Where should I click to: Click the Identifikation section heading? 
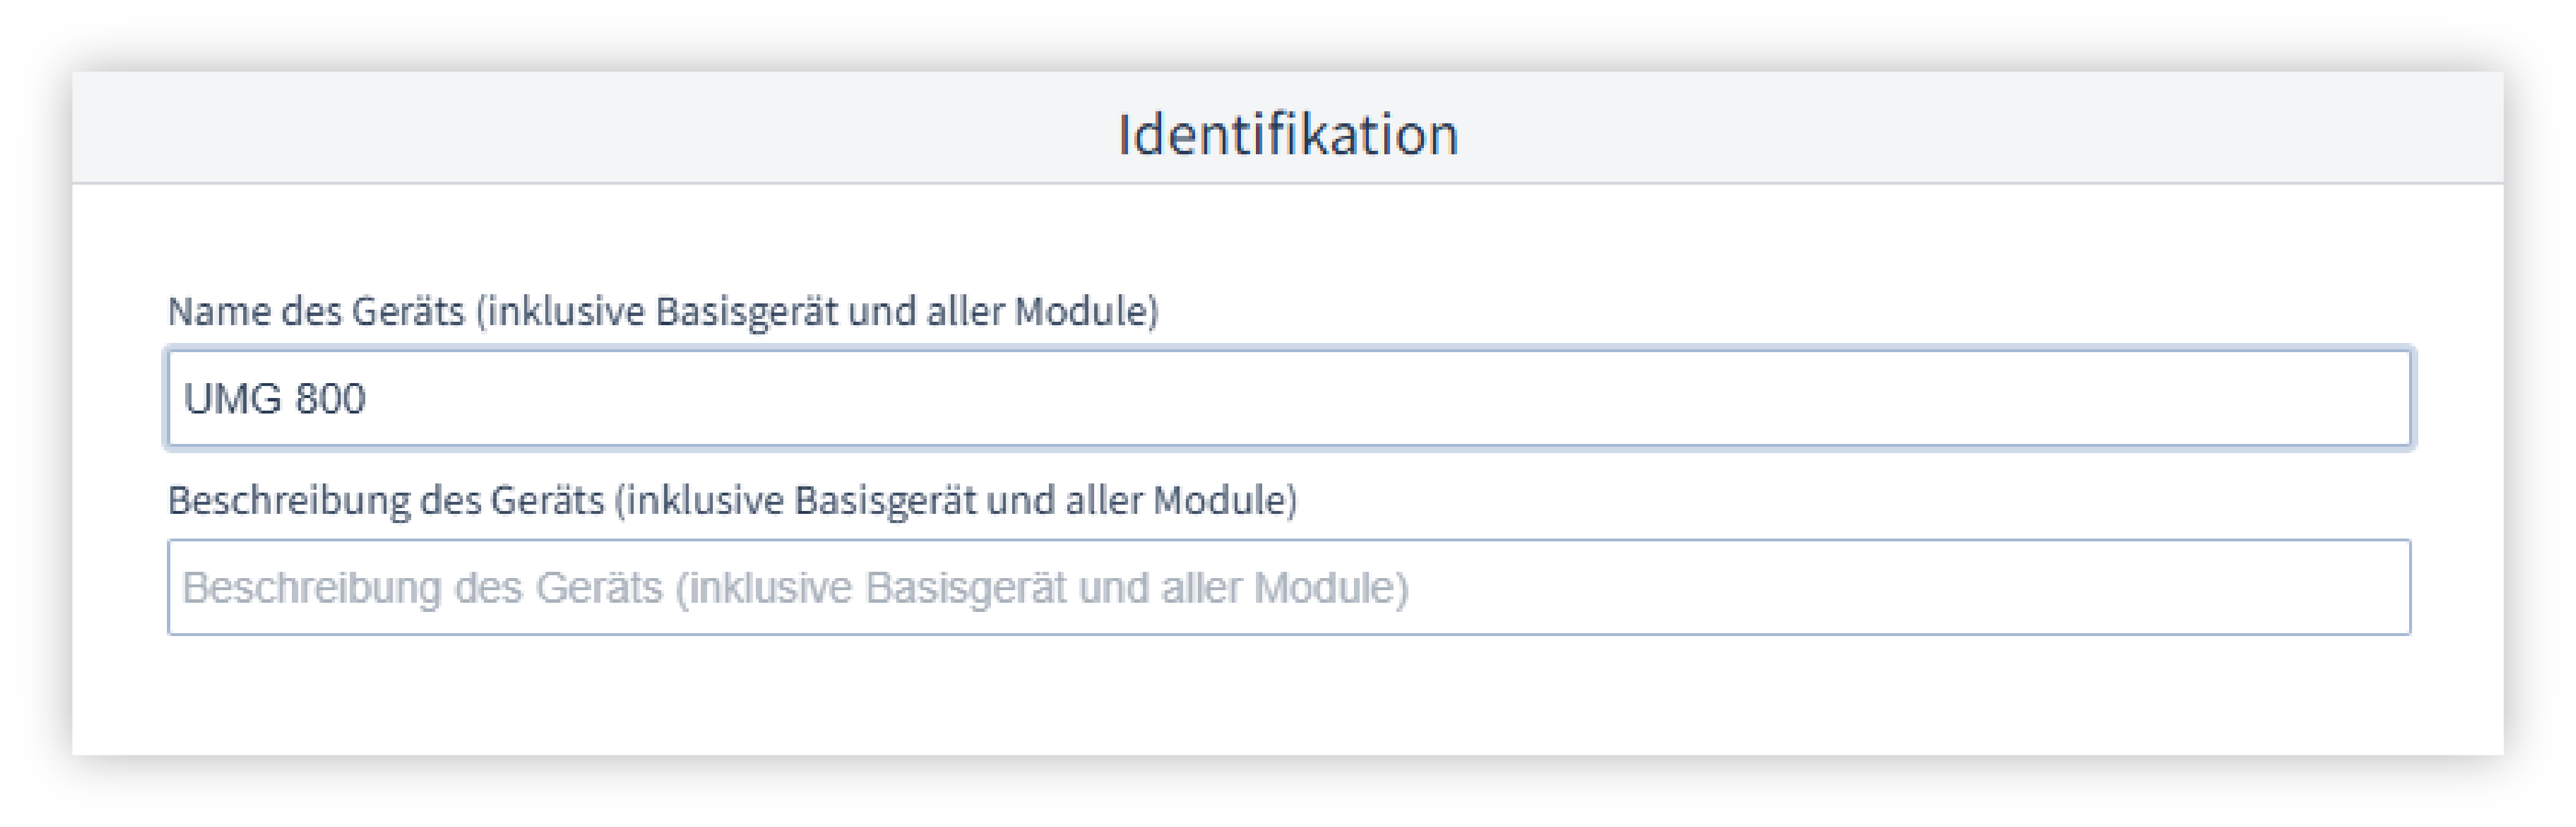[x=1288, y=134]
